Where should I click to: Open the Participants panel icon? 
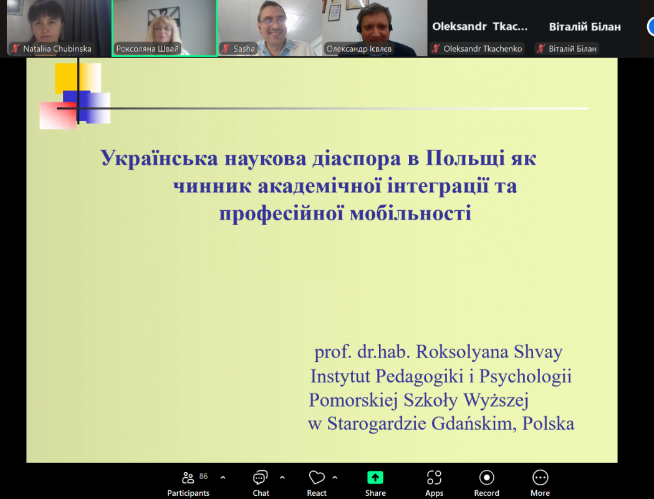(188, 477)
